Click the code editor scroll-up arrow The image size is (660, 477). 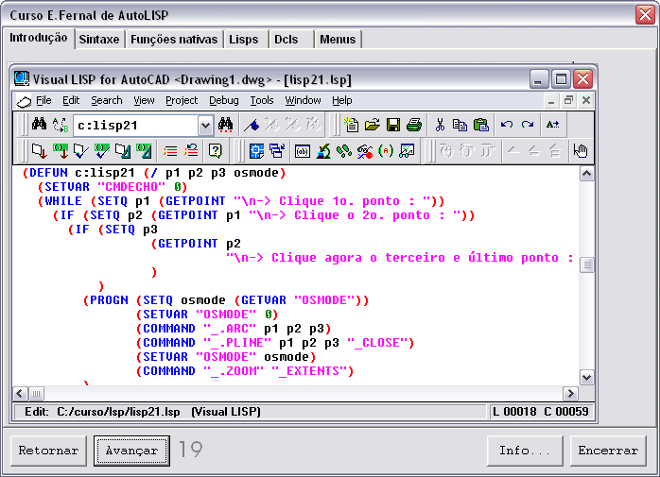coord(587,174)
